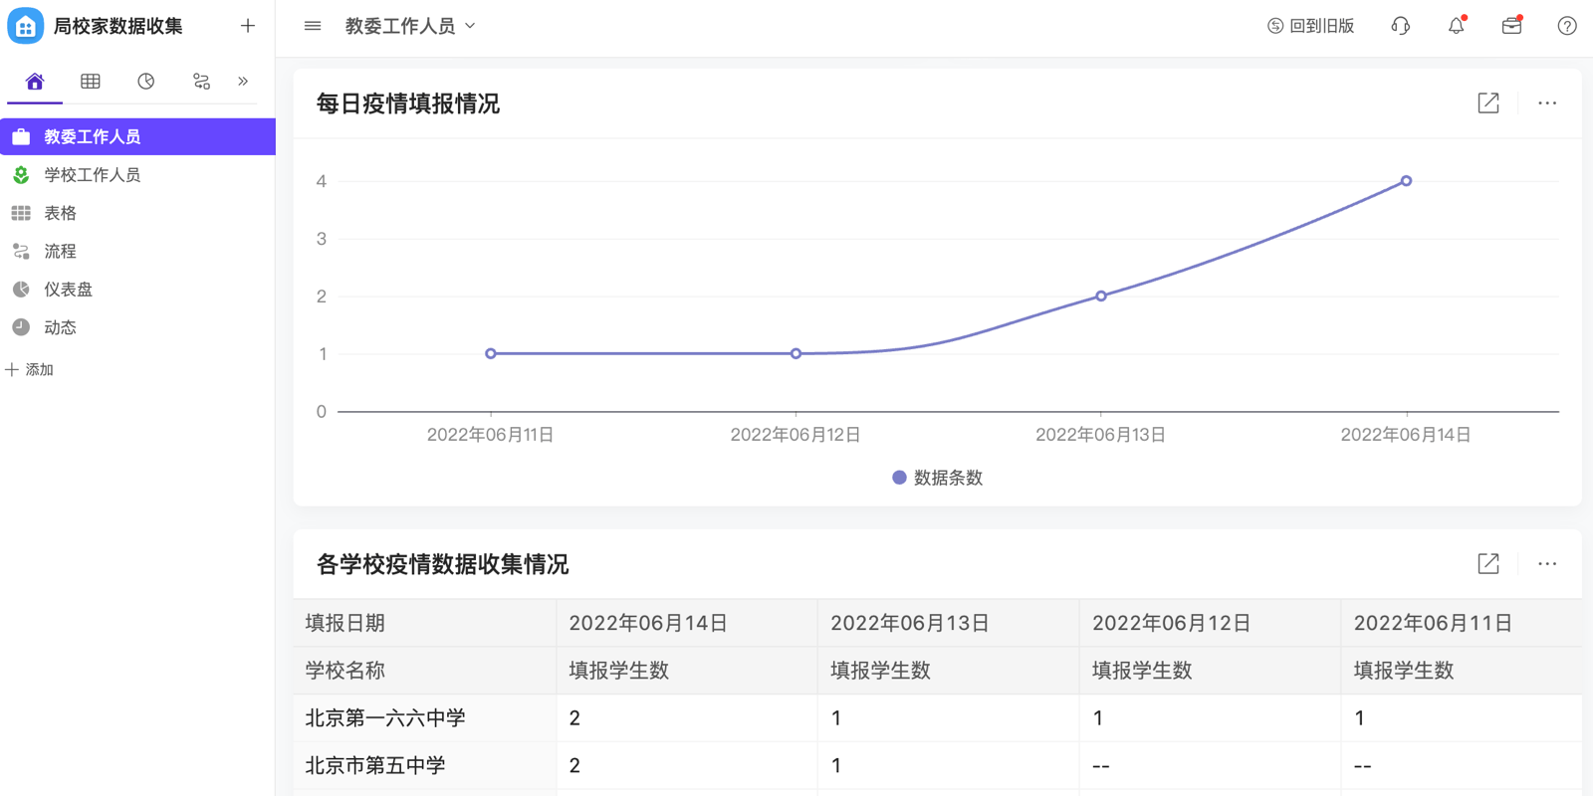Open the inbox icon with red dot
1593x796 pixels.
[x=1511, y=26]
